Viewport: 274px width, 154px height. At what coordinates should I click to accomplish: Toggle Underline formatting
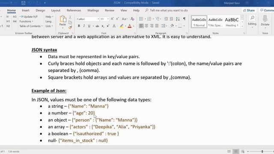(x=89, y=26)
